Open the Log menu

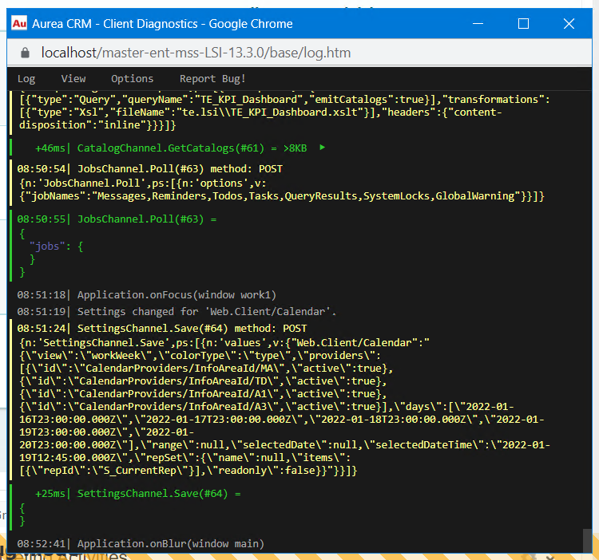(26, 79)
